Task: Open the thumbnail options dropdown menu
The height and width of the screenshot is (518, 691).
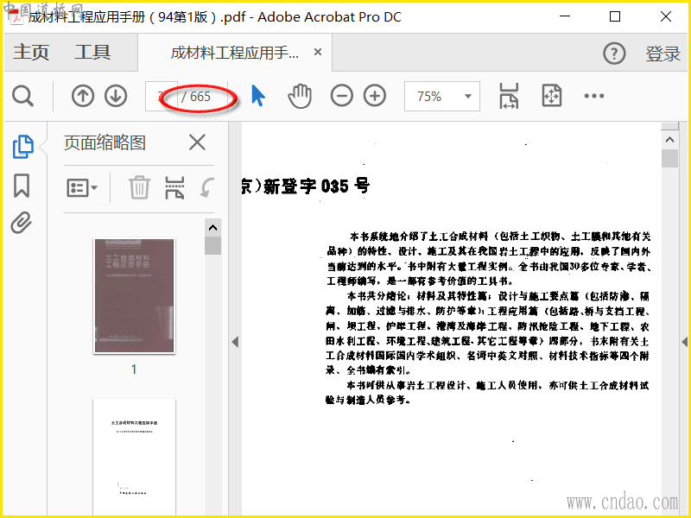Action: click(x=82, y=187)
